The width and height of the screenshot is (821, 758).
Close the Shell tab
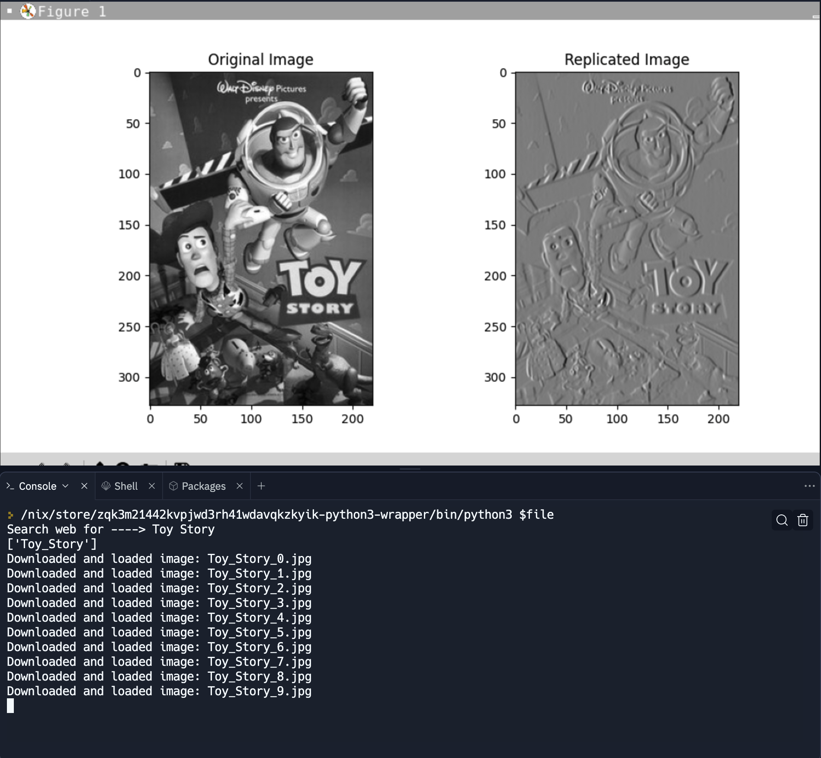pos(152,486)
